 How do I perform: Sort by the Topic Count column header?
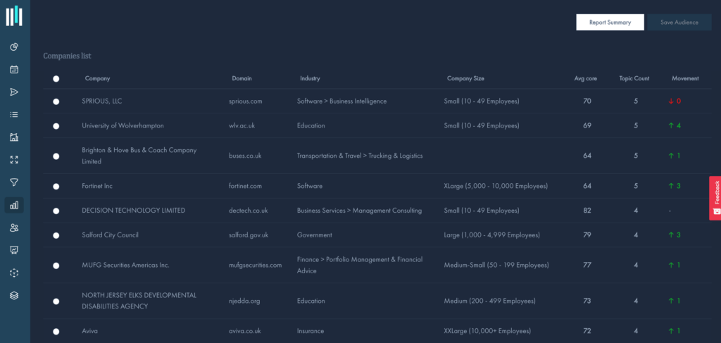pos(634,79)
